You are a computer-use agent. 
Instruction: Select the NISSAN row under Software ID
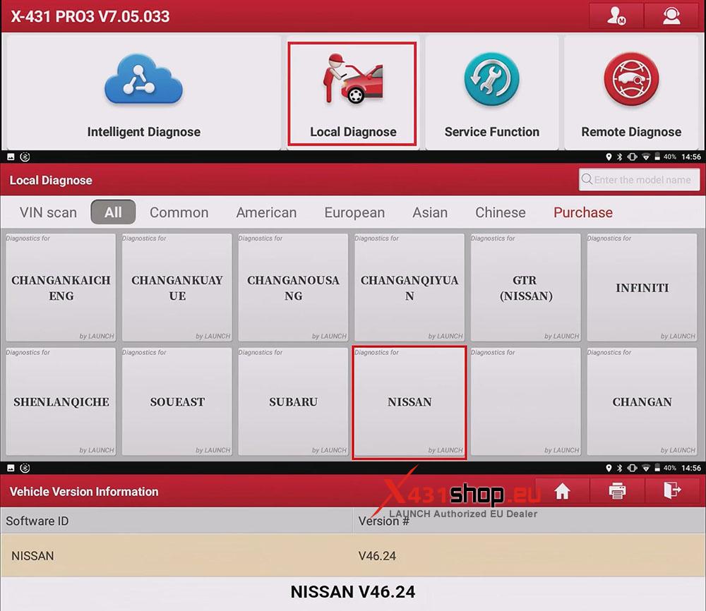[x=353, y=556]
